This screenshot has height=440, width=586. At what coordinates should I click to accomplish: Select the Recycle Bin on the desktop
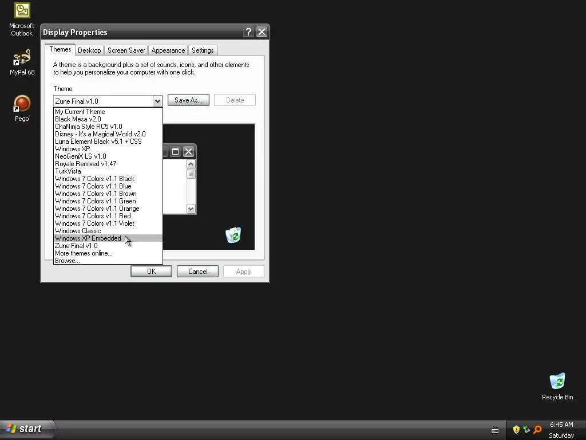557,387
